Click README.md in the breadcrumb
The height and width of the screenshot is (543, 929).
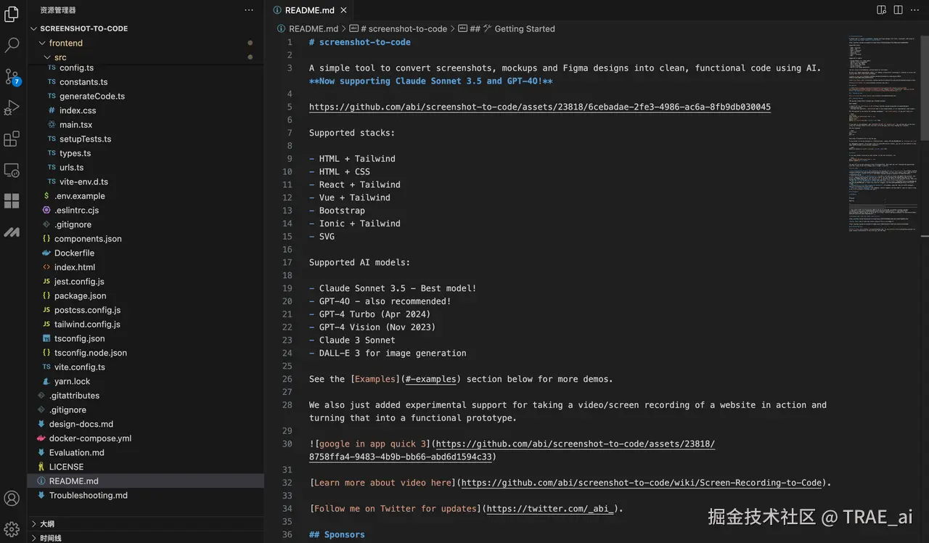click(314, 29)
